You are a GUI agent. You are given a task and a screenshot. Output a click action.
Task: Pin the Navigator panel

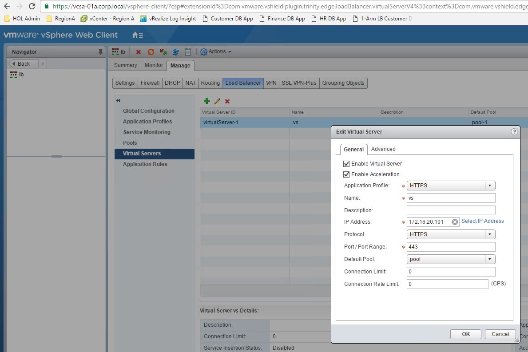100,52
